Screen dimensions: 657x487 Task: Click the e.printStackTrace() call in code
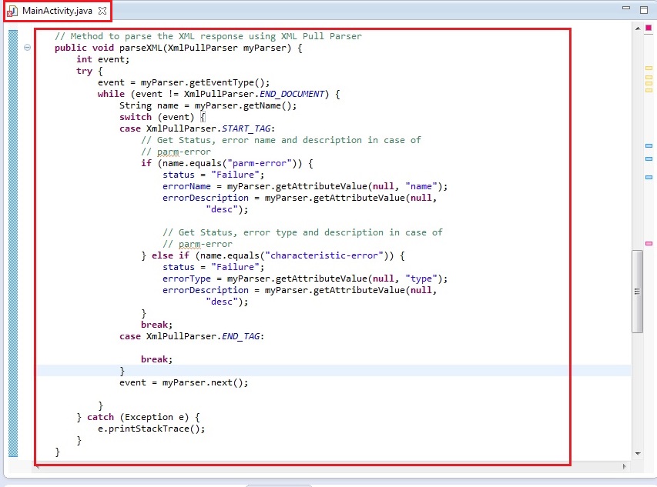[x=151, y=429]
